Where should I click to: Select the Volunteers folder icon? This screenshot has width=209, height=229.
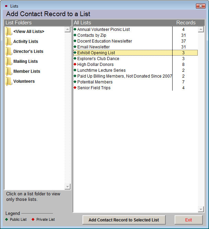pos(9,81)
